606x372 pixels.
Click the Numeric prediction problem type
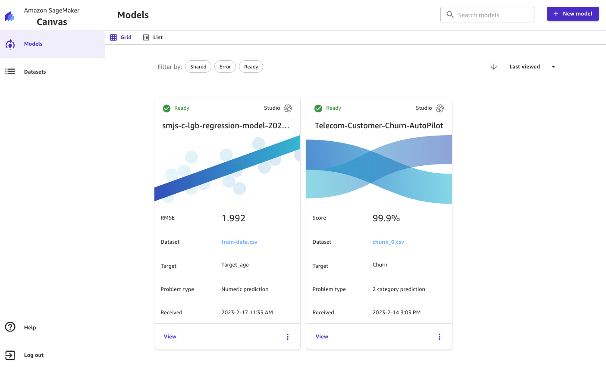click(x=245, y=289)
